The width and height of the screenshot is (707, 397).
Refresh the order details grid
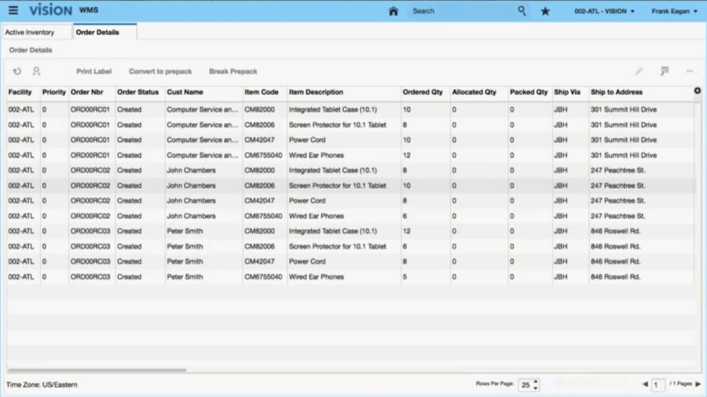[x=17, y=71]
